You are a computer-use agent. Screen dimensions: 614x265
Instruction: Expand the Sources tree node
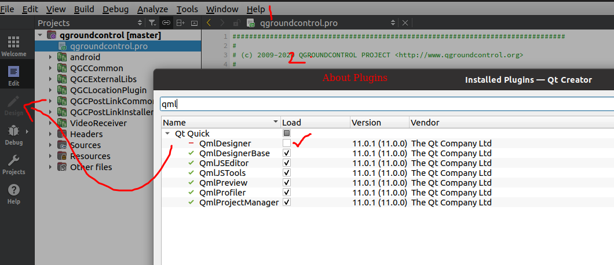point(50,145)
